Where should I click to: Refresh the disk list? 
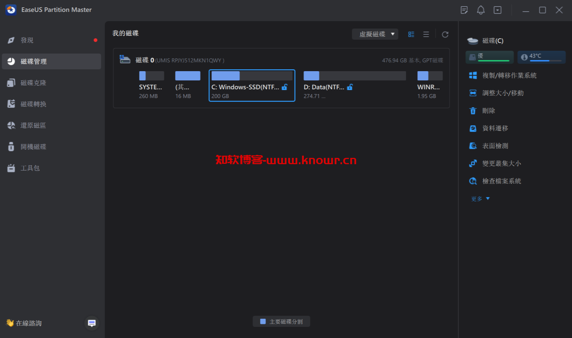(445, 34)
